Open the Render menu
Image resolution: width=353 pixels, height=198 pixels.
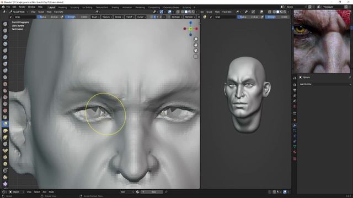(x=22, y=7)
